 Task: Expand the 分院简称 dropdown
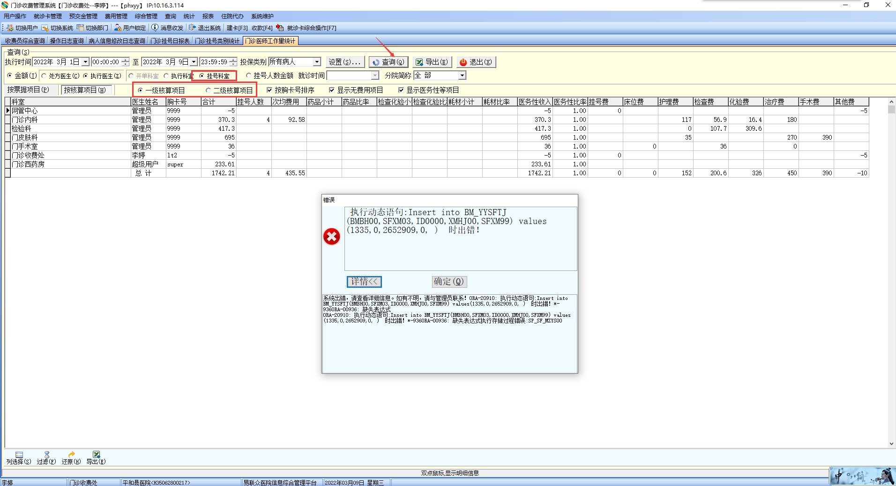(462, 75)
